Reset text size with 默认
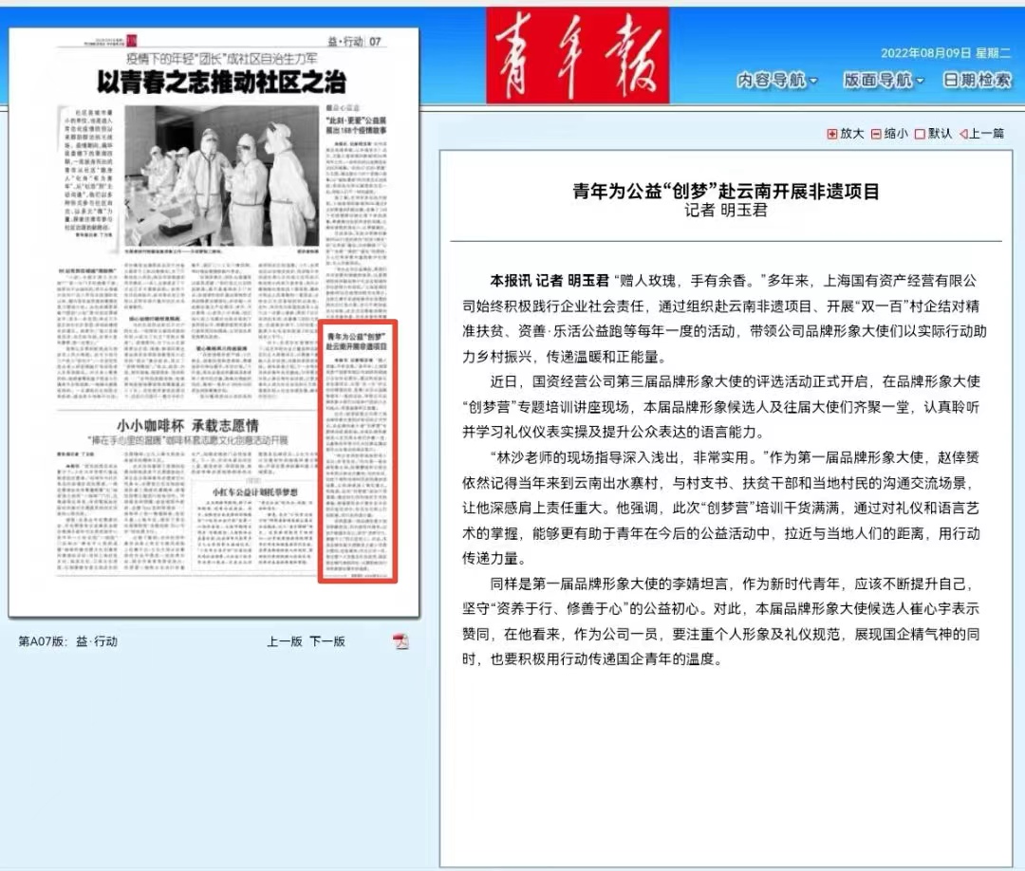Image resolution: width=1025 pixels, height=871 pixels. [934, 133]
